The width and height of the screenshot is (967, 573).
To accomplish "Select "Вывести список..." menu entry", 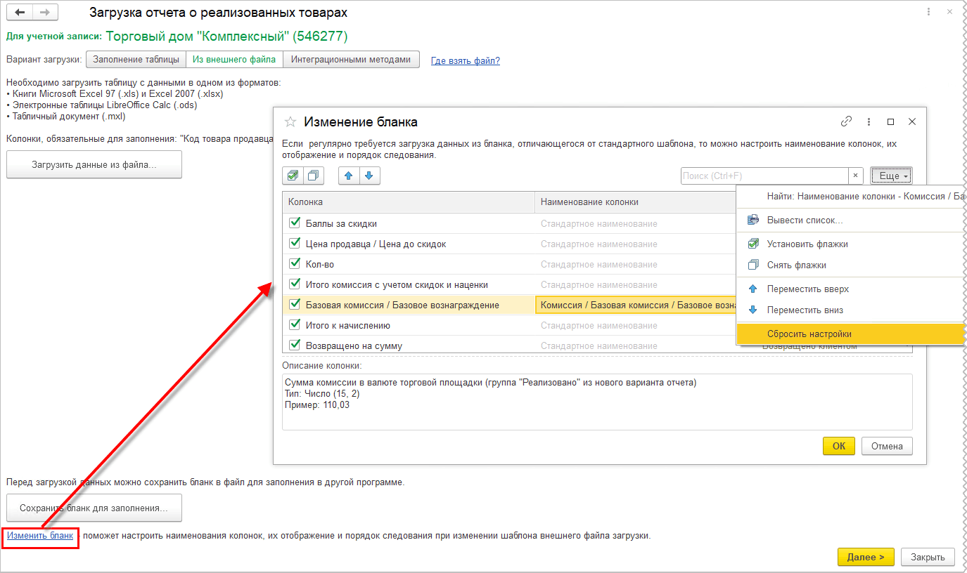I will pos(805,220).
